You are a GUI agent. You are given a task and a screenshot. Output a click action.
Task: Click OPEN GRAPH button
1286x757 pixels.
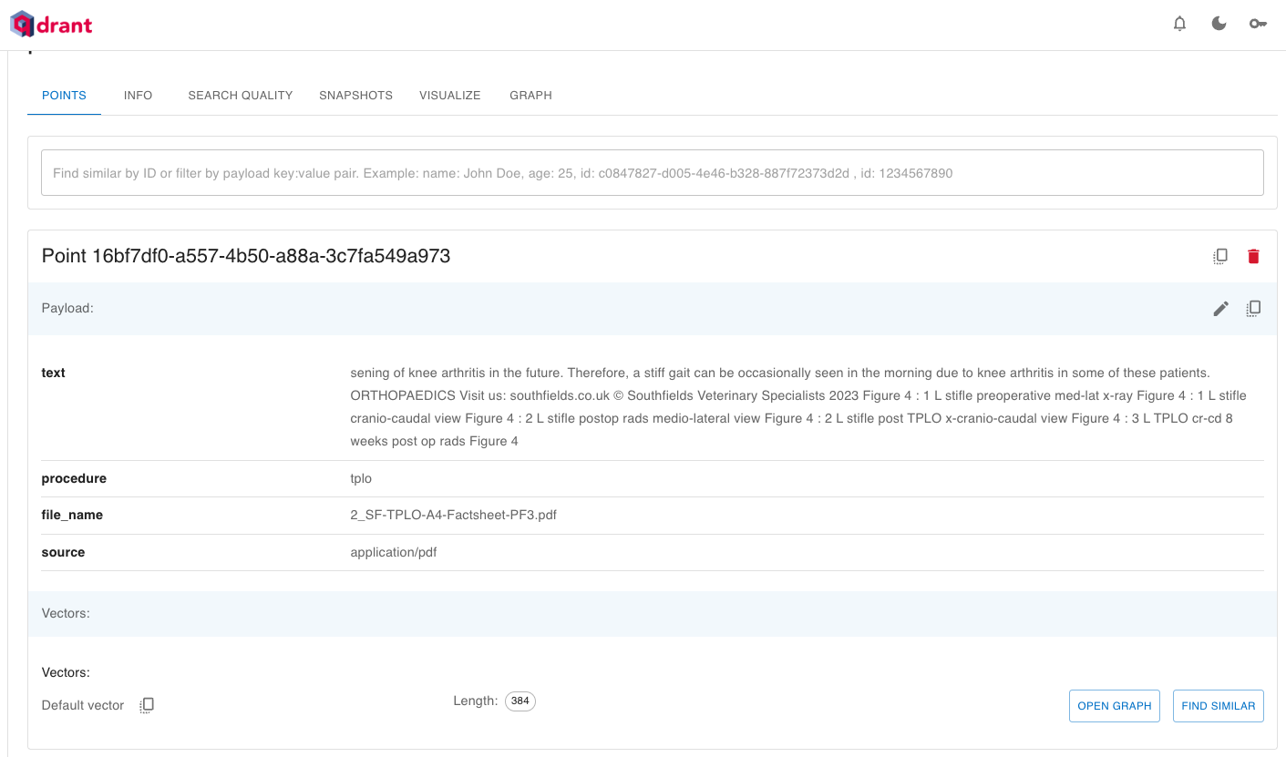coord(1114,705)
